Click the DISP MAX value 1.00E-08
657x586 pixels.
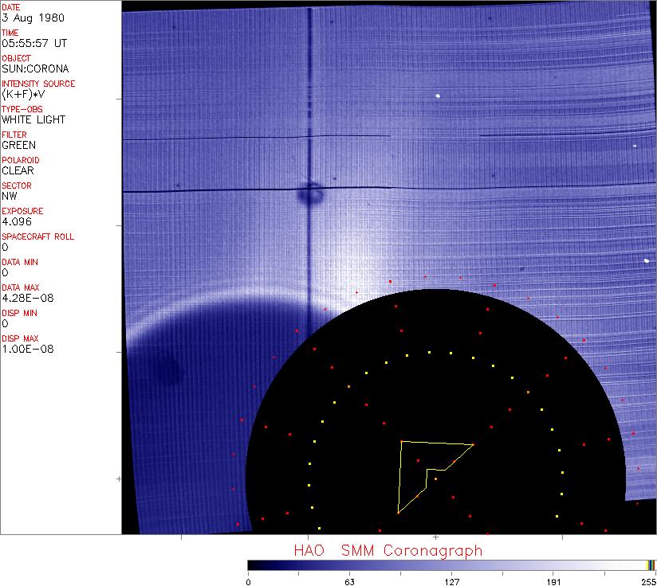click(28, 349)
